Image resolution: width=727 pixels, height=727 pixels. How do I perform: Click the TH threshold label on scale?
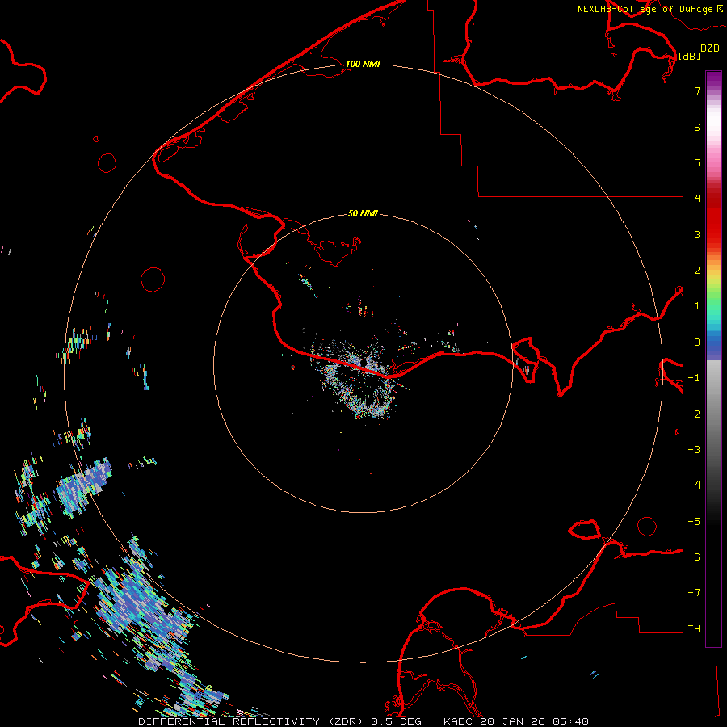coord(694,628)
